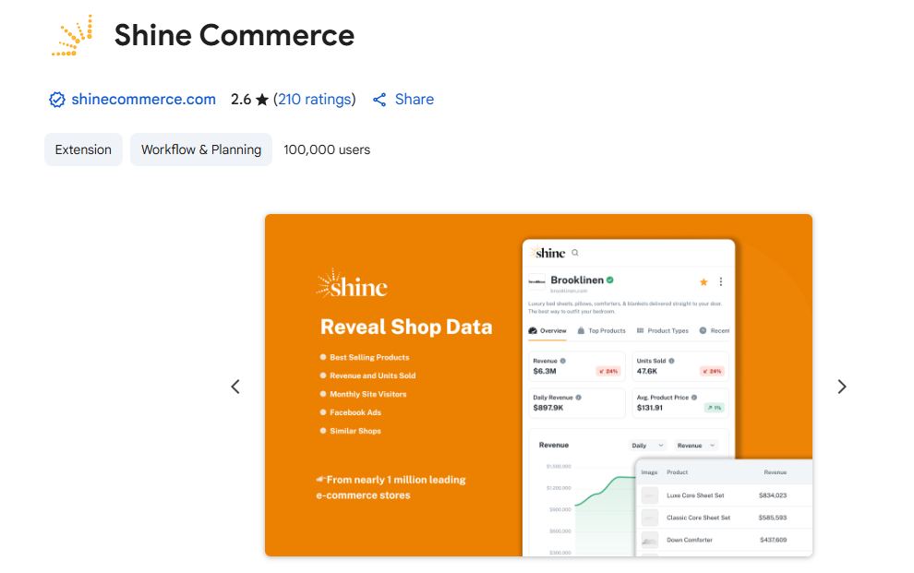The height and width of the screenshot is (573, 914).
Task: Open the Revenue metric dropdown above chart
Action: [x=696, y=446]
